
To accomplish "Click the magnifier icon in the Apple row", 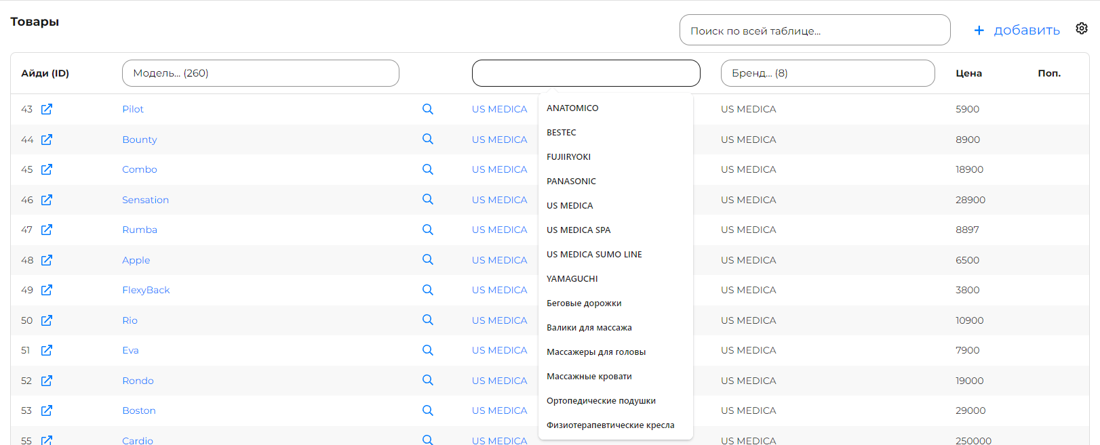I will [x=428, y=259].
